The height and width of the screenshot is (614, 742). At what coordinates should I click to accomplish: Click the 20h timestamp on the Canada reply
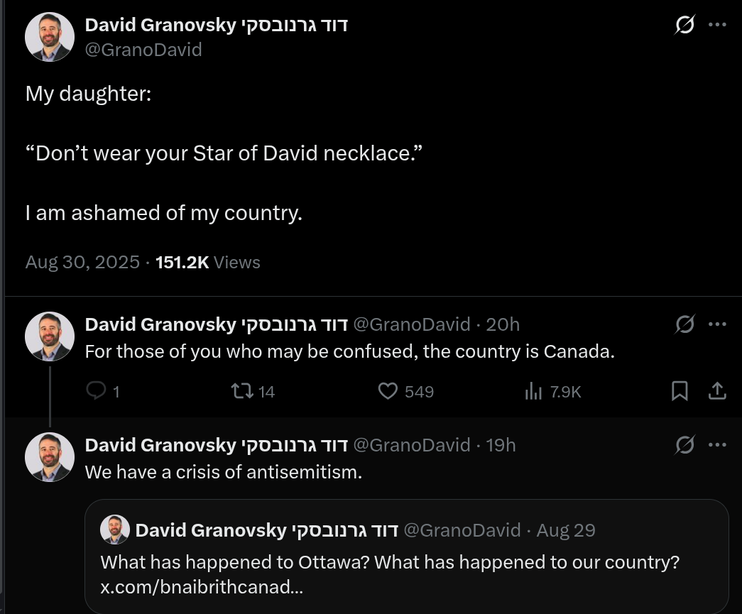click(x=503, y=324)
